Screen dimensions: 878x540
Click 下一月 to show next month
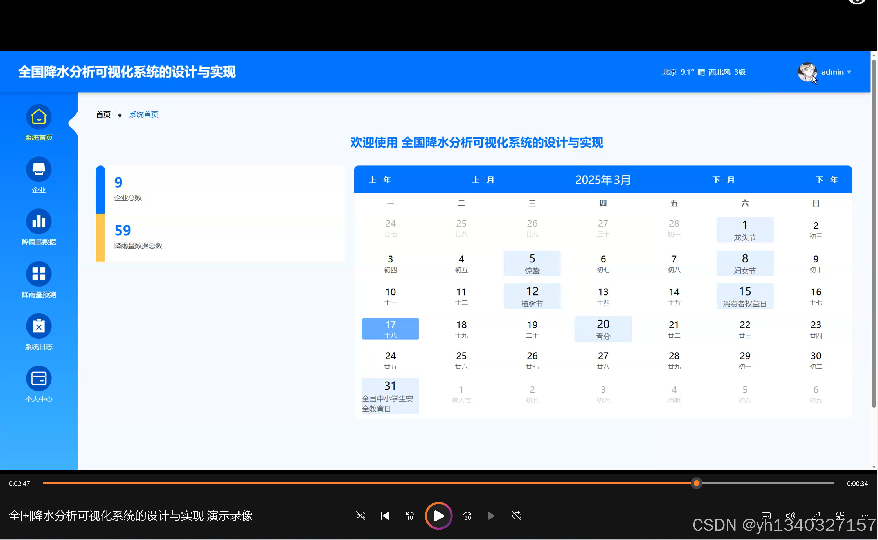(x=724, y=180)
